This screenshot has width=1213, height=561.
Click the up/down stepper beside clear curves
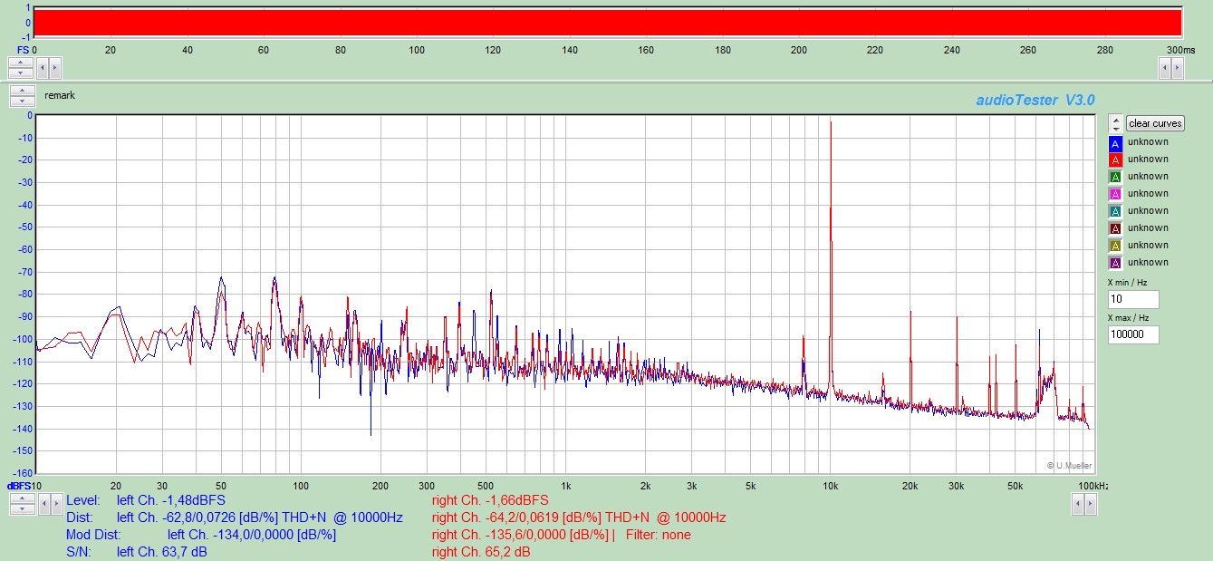1115,123
